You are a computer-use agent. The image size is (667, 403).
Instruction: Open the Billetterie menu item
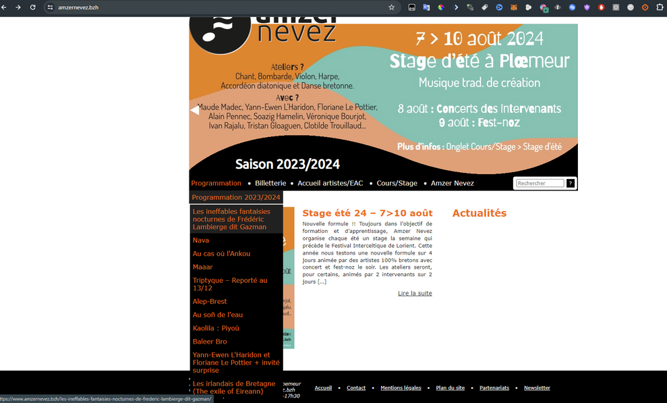(270, 183)
